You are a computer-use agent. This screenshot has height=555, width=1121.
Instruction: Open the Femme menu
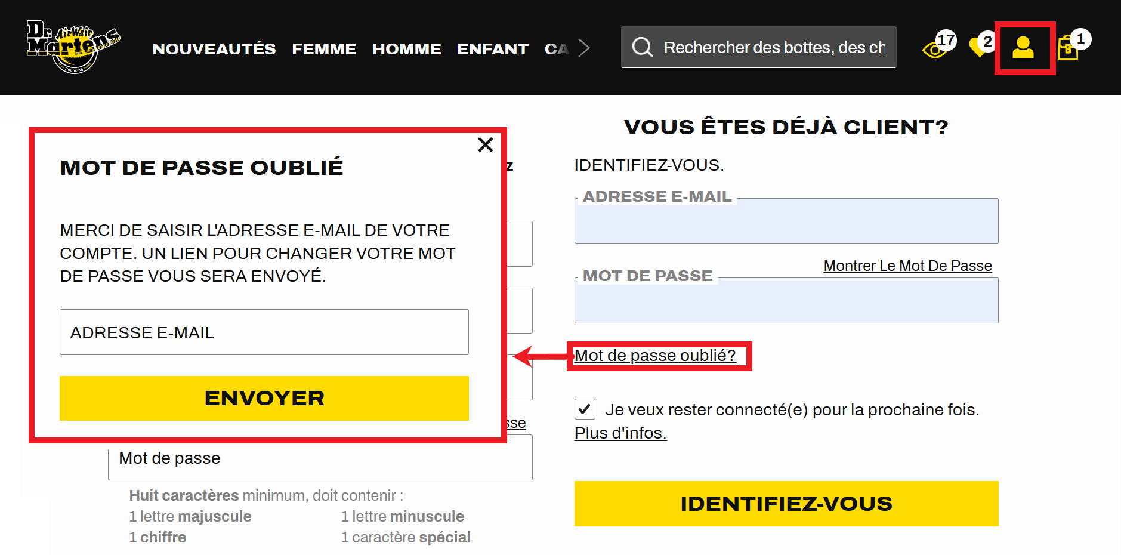(324, 48)
